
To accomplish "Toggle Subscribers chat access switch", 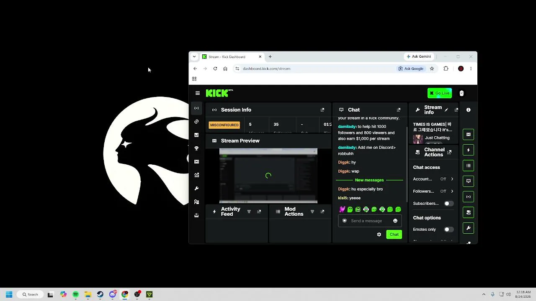I will click(448, 204).
